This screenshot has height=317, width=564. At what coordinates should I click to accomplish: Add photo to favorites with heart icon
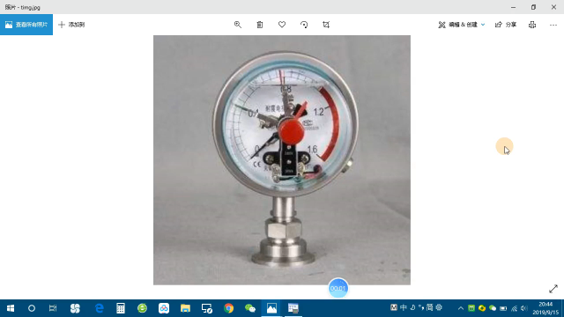click(x=282, y=25)
